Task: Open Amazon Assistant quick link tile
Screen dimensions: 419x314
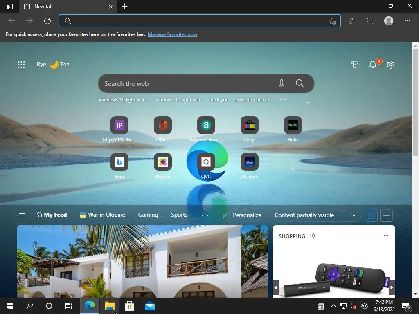Action: 206,129
